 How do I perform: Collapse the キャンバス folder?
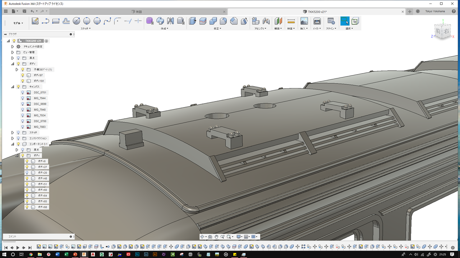[13, 87]
